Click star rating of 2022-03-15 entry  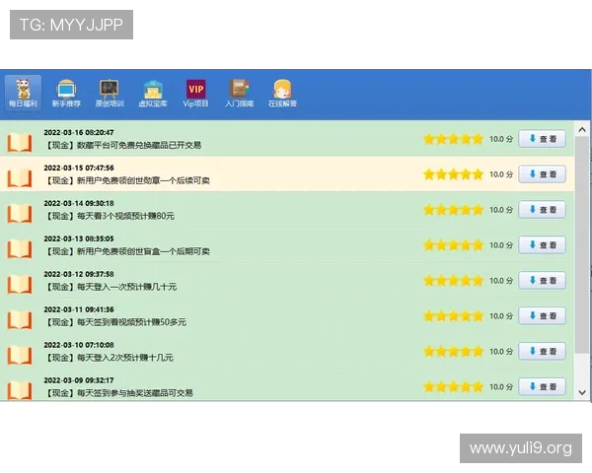pos(453,174)
